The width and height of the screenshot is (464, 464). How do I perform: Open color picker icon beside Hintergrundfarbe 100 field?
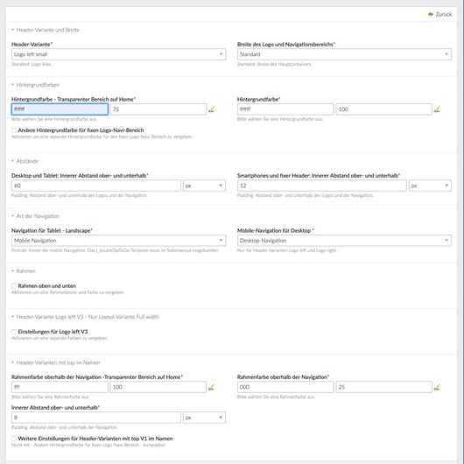[437, 109]
